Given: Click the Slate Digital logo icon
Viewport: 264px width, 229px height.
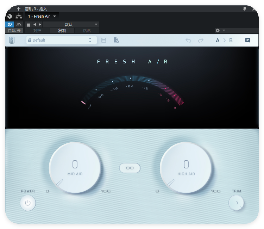Looking at the screenshot, I should click(x=12, y=40).
